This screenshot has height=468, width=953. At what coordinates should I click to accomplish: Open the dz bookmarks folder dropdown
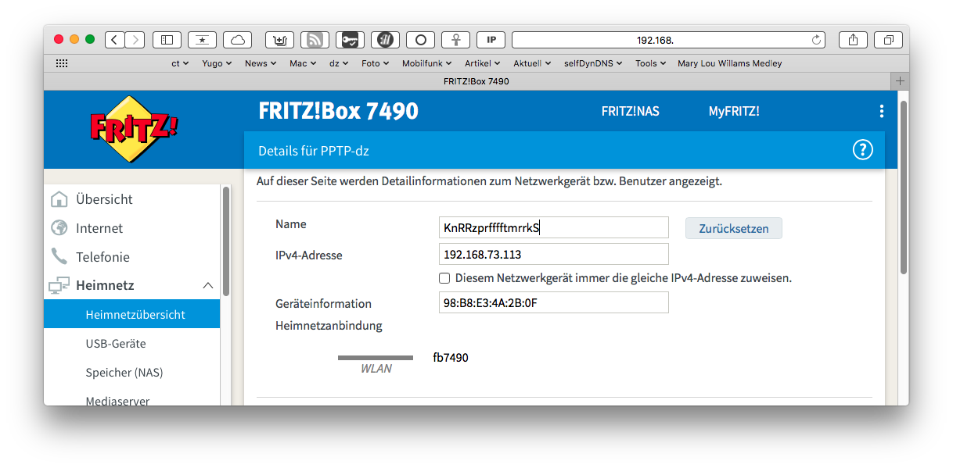339,63
